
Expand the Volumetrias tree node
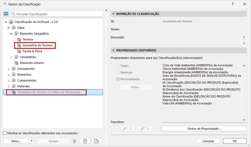(x=11, y=57)
